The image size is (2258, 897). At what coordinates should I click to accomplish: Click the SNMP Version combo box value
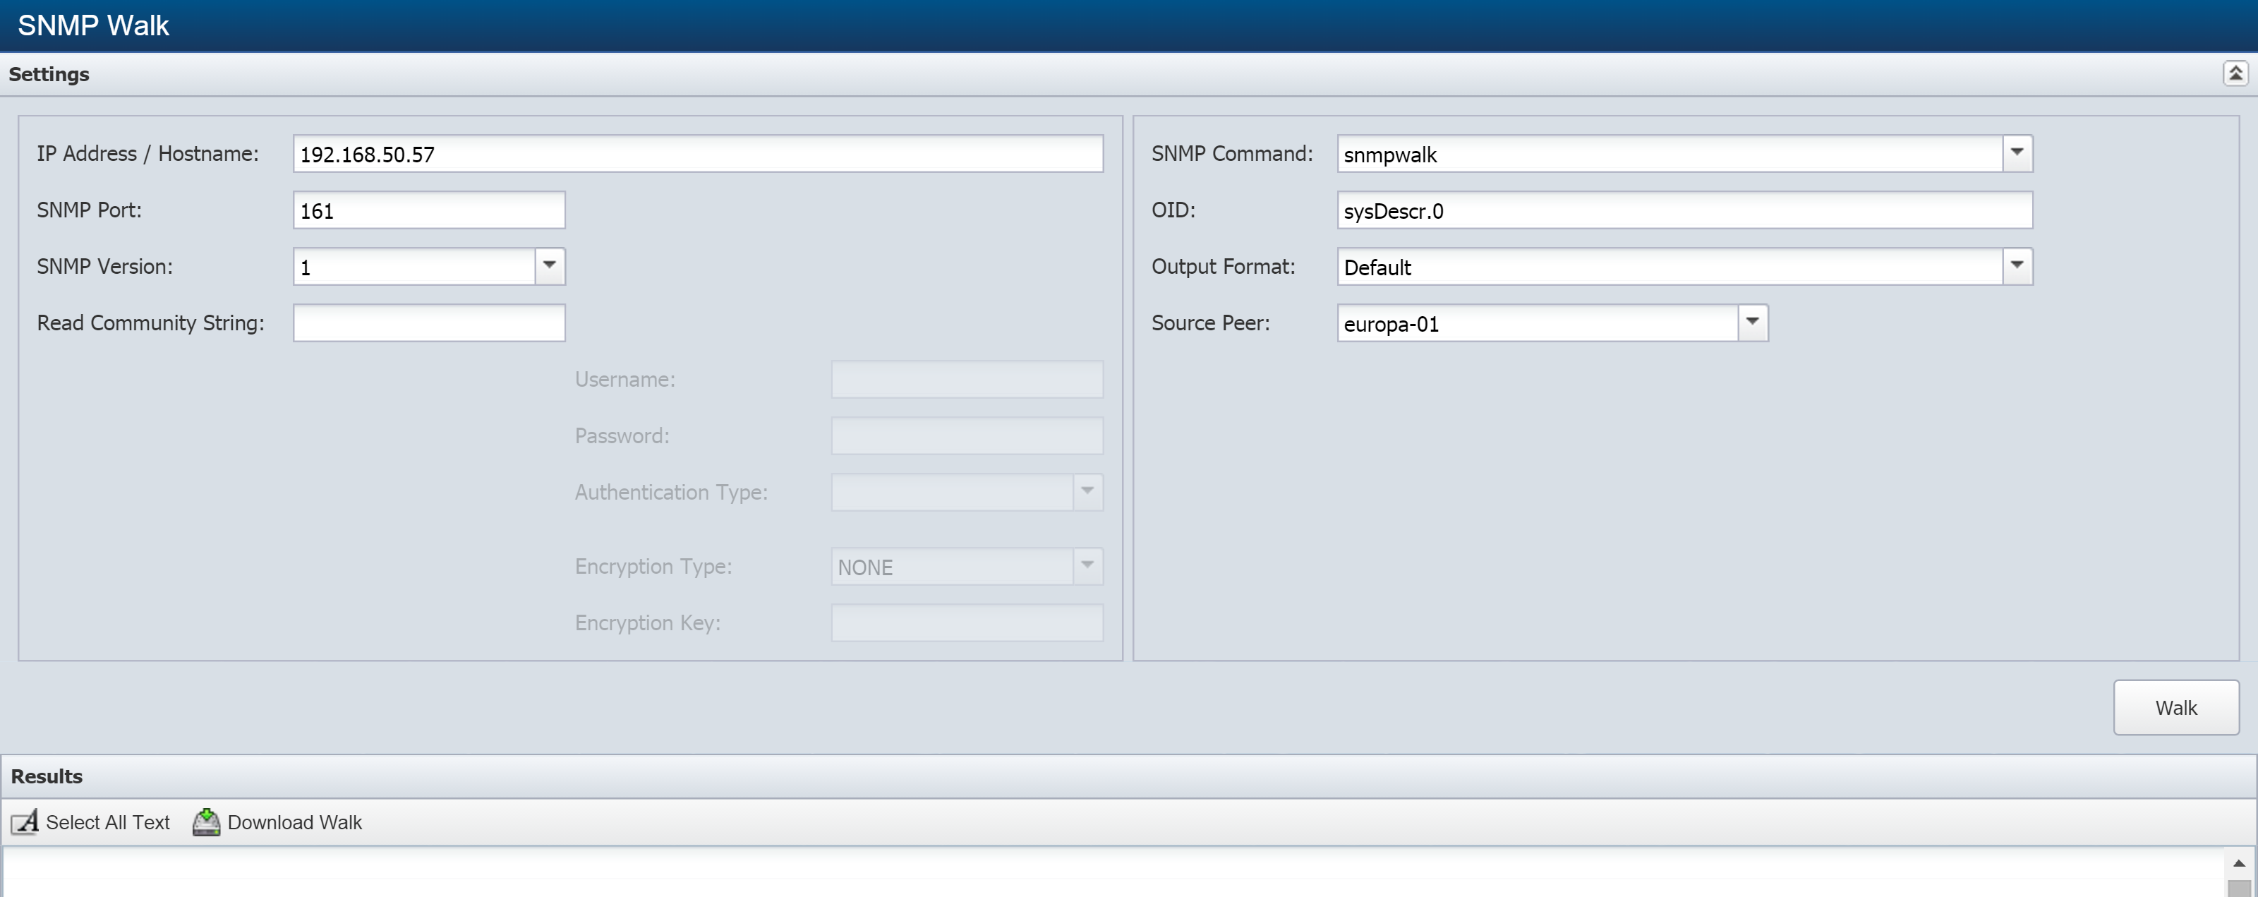pos(413,267)
